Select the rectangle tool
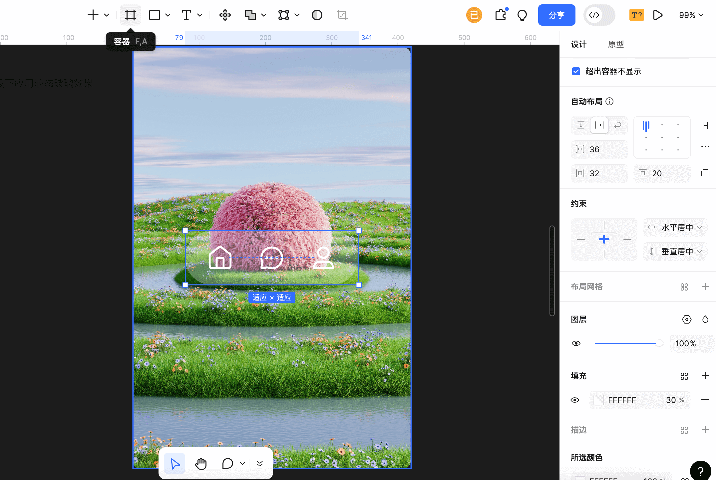 [154, 15]
